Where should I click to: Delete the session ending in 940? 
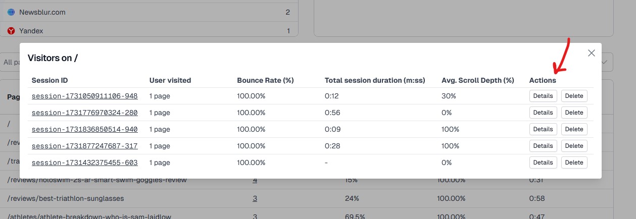coord(574,129)
